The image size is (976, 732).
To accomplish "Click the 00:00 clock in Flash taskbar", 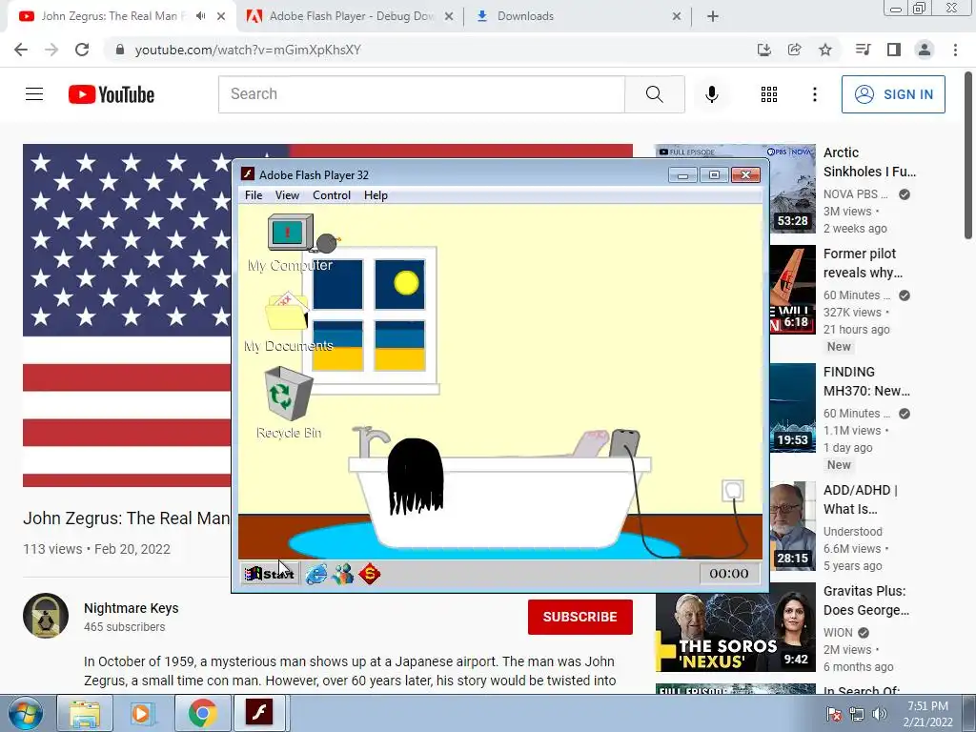I will pos(729,573).
